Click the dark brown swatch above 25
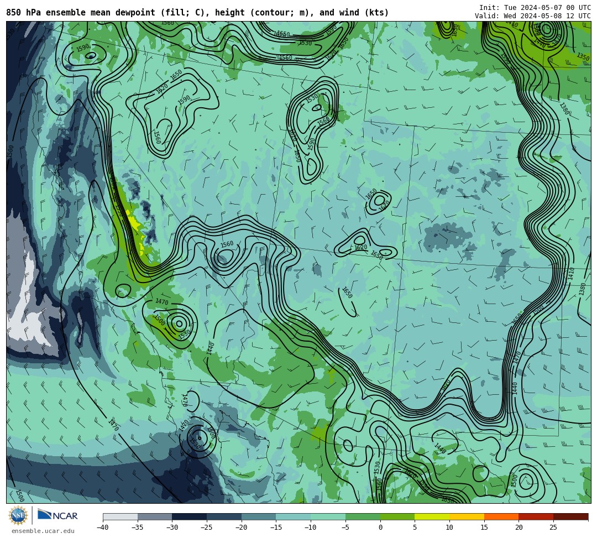The image size is (597, 538). click(570, 516)
